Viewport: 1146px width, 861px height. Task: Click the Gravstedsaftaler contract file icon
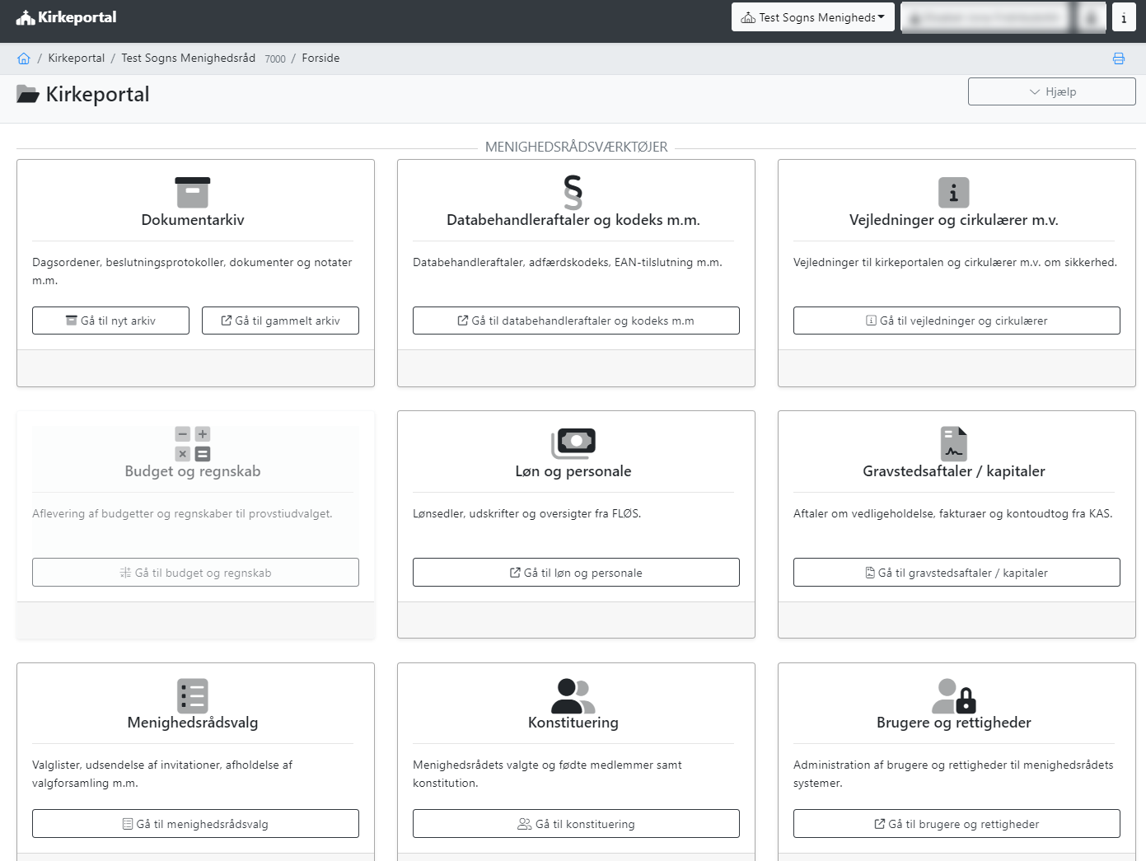pos(954,444)
